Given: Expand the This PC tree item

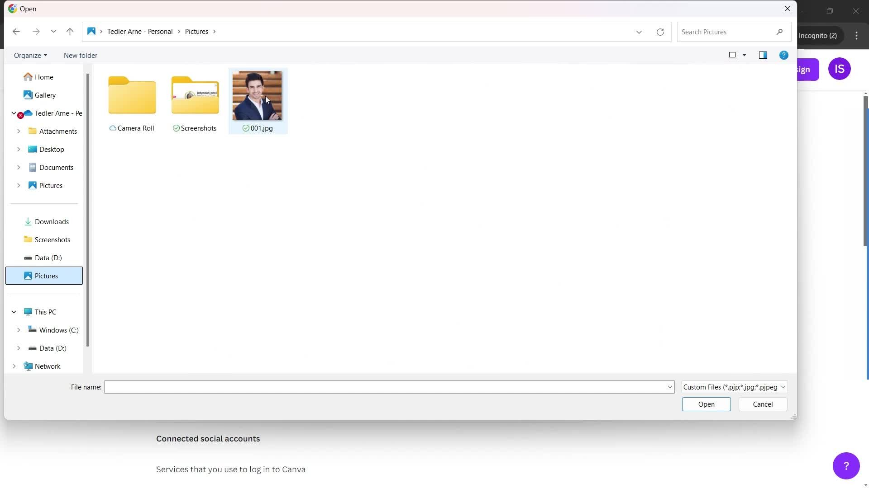Looking at the screenshot, I should [14, 312].
